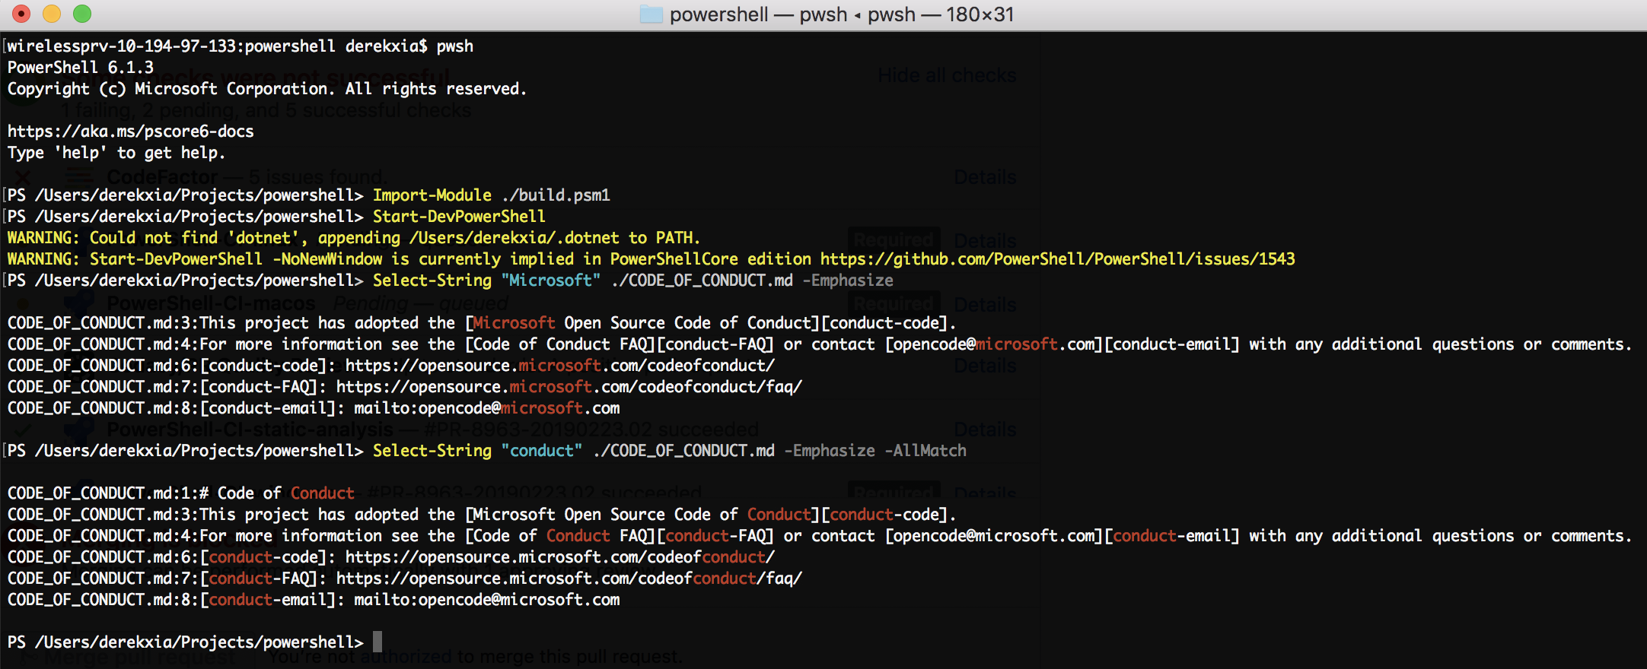Click 'CODE_OF_CONDUCT.md:1:# Code of Conduct' line
The height and width of the screenshot is (669, 1647).
coord(181,493)
